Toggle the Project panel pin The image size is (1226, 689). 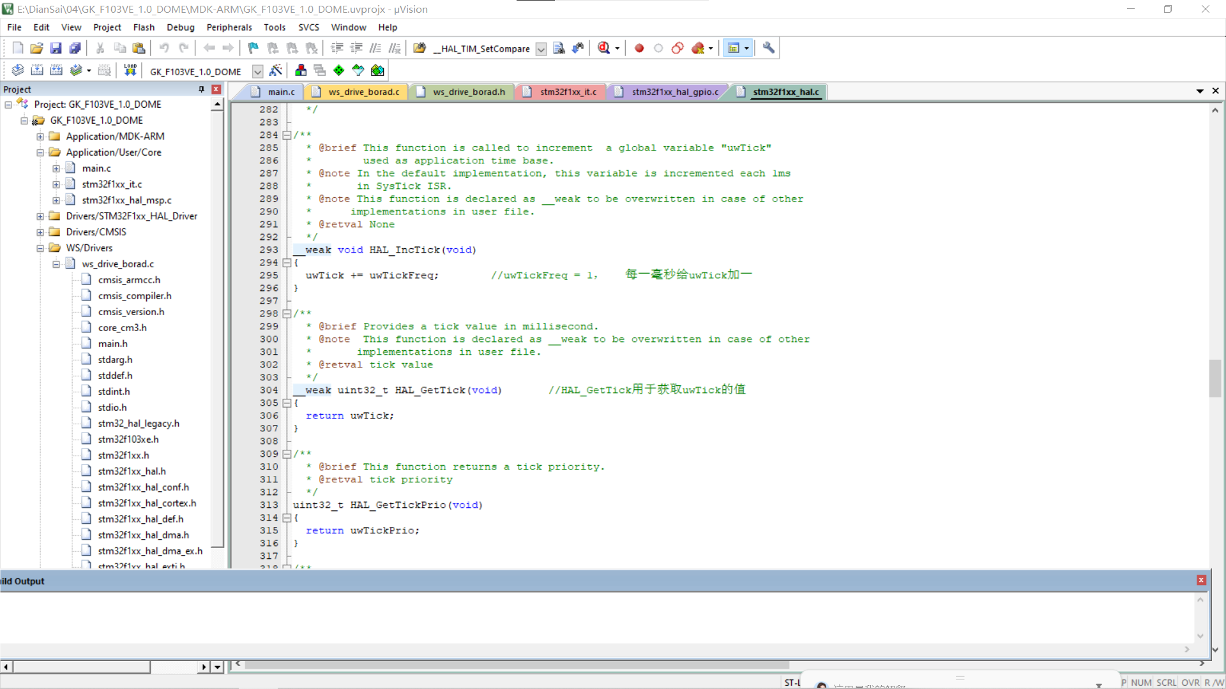click(x=202, y=89)
